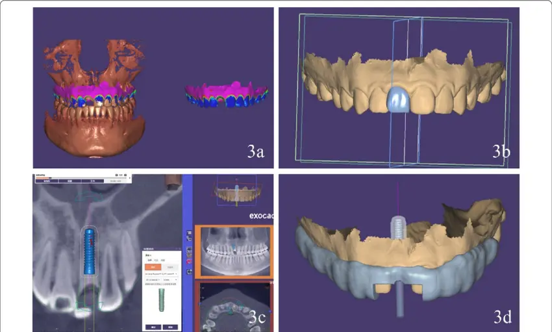Click the blue virtual crown in panel 3b

click(399, 100)
